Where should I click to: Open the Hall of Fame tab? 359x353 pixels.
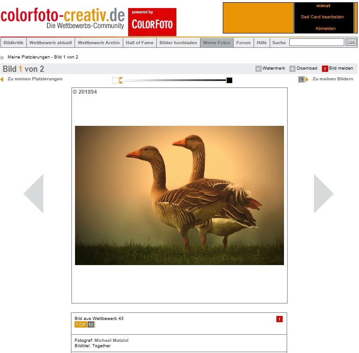[x=139, y=43]
